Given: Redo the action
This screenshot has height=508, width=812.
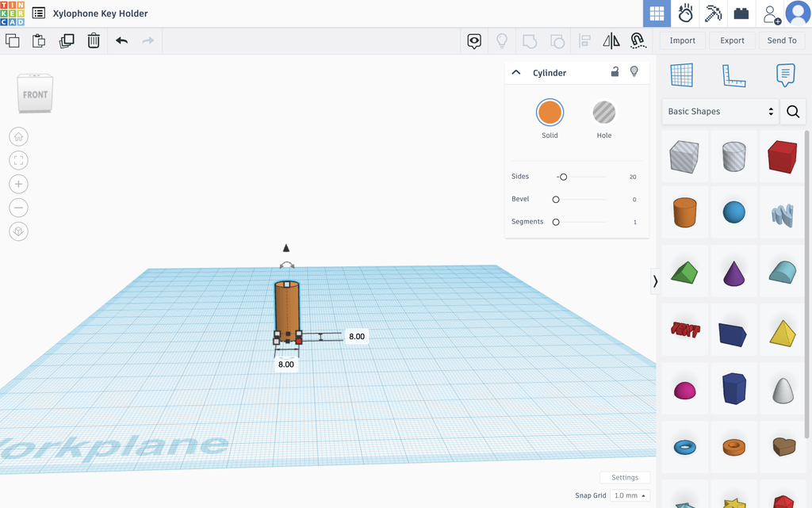Looking at the screenshot, I should click(x=148, y=40).
